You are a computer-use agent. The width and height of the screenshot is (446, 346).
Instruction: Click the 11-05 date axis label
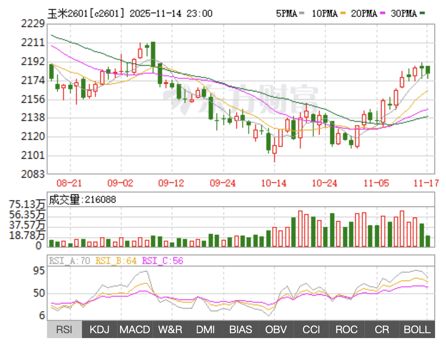(376, 183)
